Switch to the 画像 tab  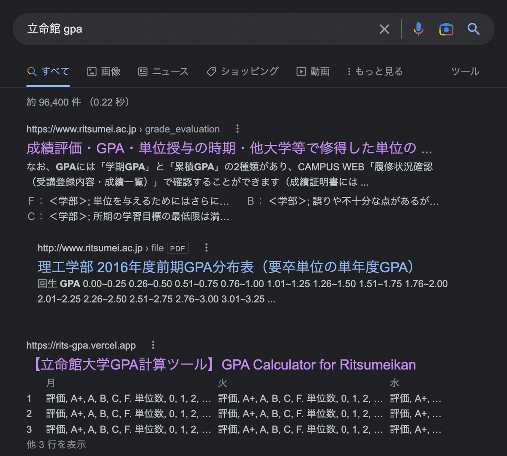click(104, 71)
